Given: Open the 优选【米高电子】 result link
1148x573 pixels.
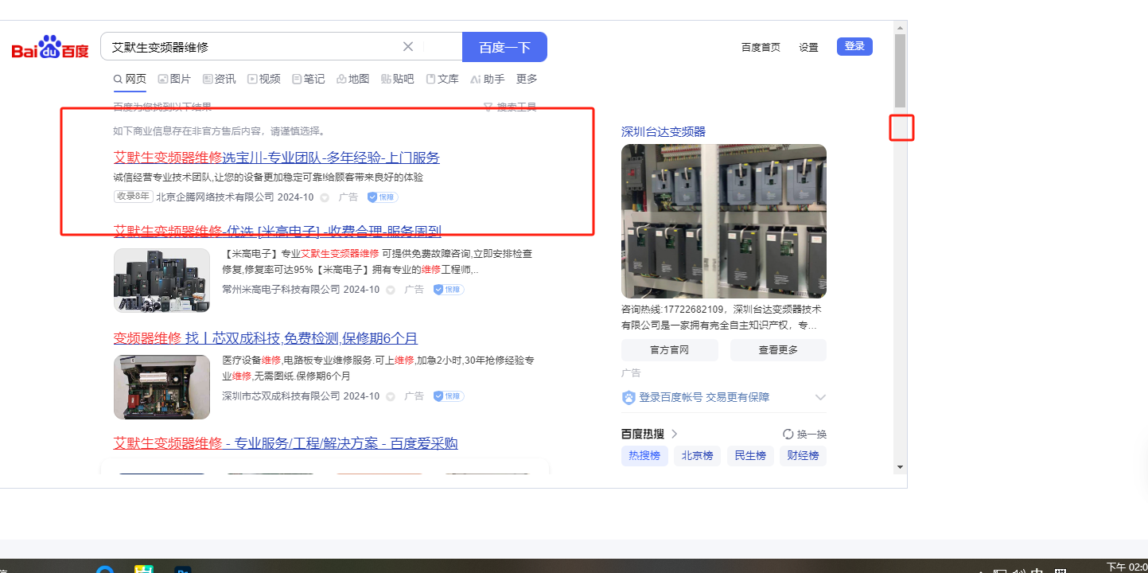Looking at the screenshot, I should click(x=278, y=232).
